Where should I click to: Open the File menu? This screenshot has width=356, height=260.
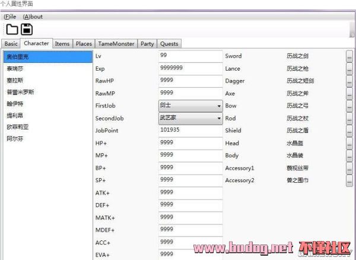11,17
